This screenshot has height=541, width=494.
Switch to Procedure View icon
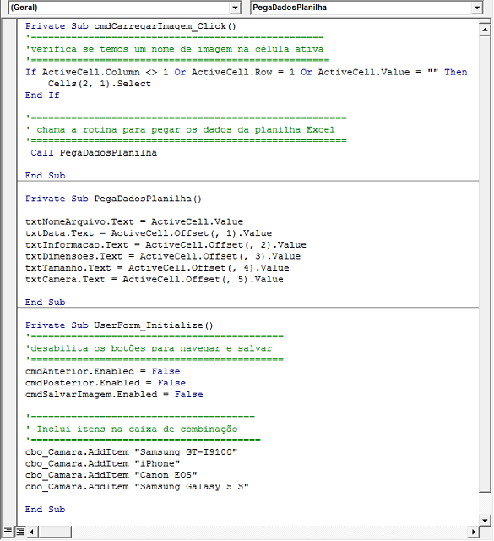[x=8, y=532]
